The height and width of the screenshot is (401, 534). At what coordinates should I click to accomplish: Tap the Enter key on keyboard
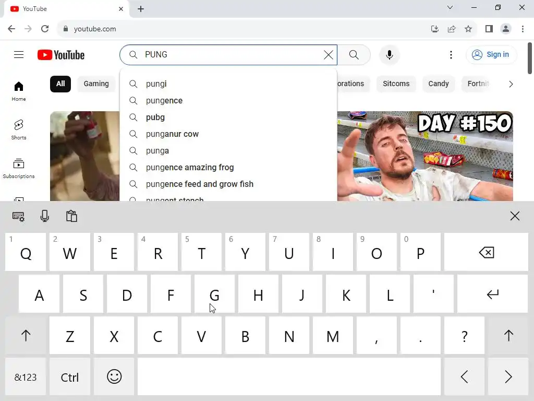point(492,294)
